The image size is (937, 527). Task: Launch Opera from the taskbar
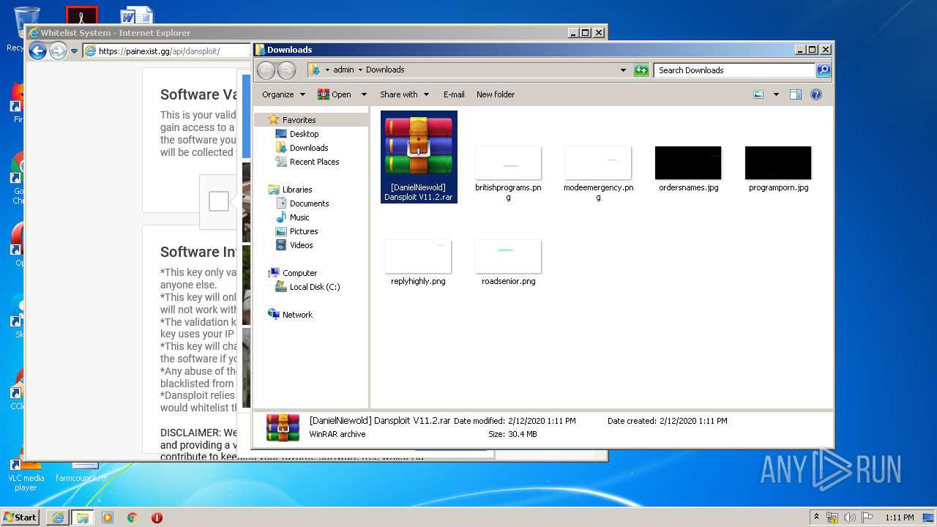tap(157, 517)
